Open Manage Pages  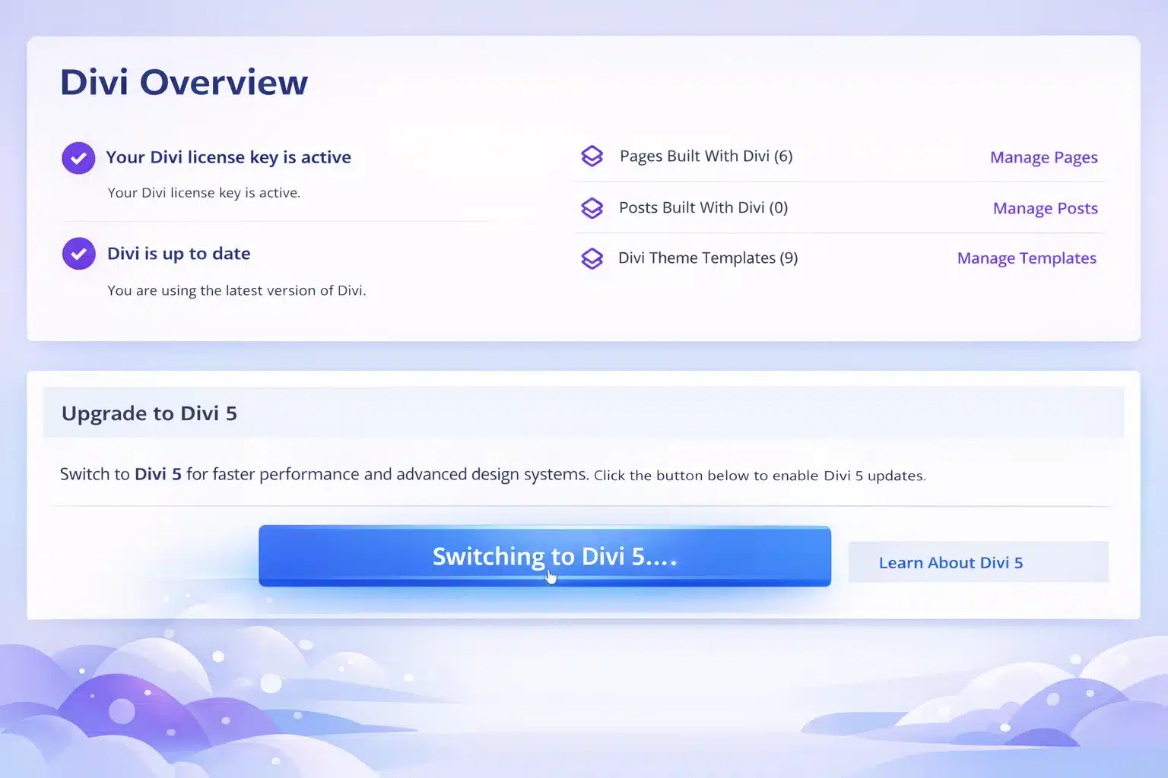pyautogui.click(x=1043, y=157)
